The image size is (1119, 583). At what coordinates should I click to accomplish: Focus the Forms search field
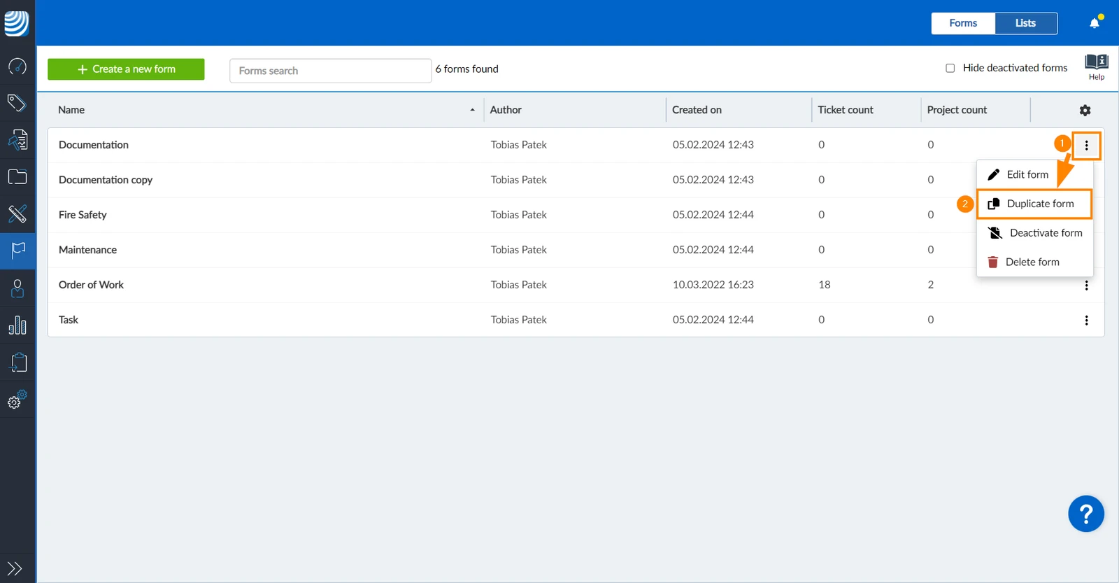(x=330, y=71)
